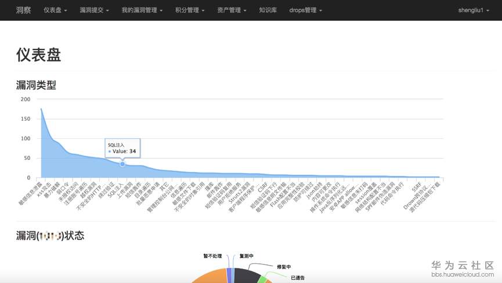Click the 未授权访问 axis label

click(x=68, y=192)
